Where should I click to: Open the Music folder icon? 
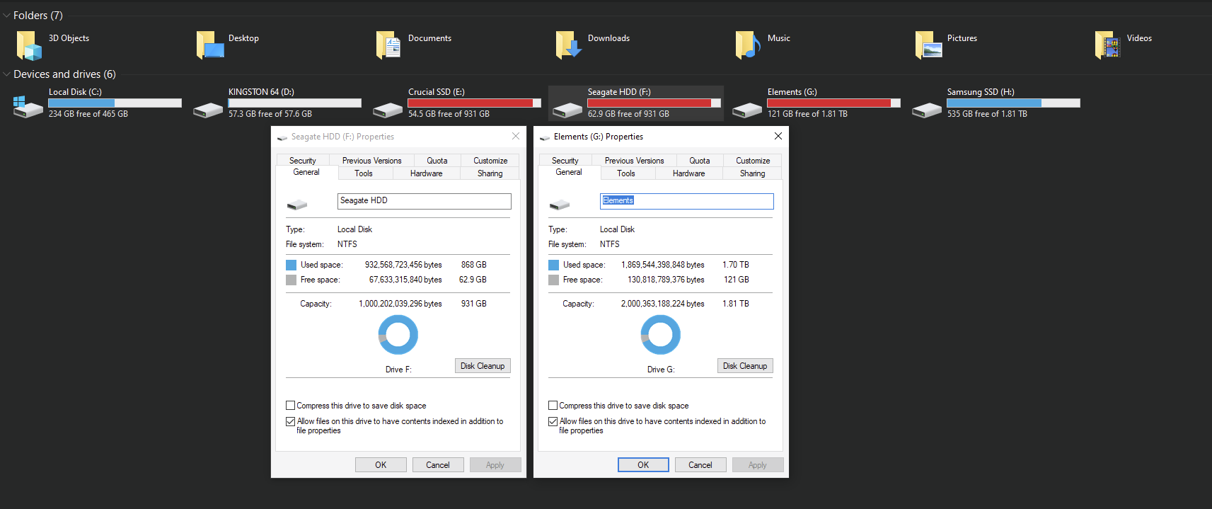(x=748, y=46)
